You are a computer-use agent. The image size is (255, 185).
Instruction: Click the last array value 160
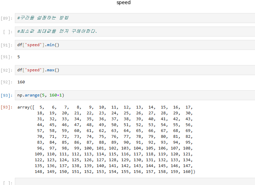(x=187, y=172)
